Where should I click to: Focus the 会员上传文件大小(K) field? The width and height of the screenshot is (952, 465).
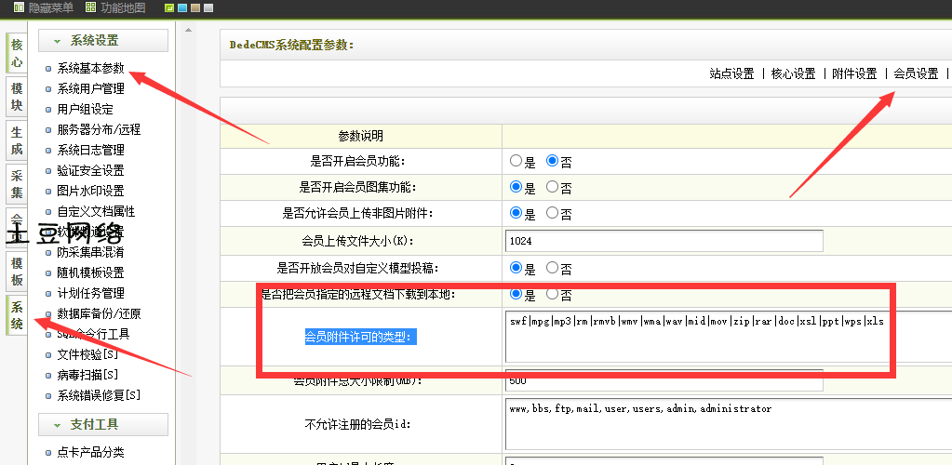click(x=664, y=241)
